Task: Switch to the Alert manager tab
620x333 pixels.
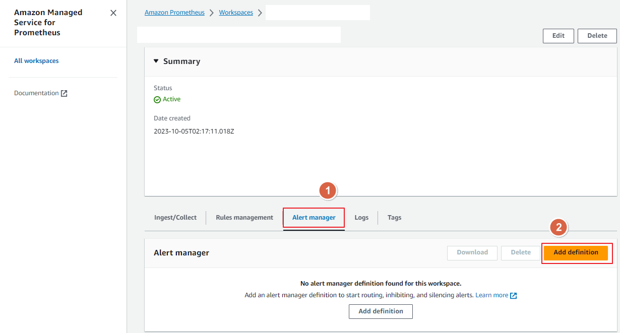Action: pos(314,218)
